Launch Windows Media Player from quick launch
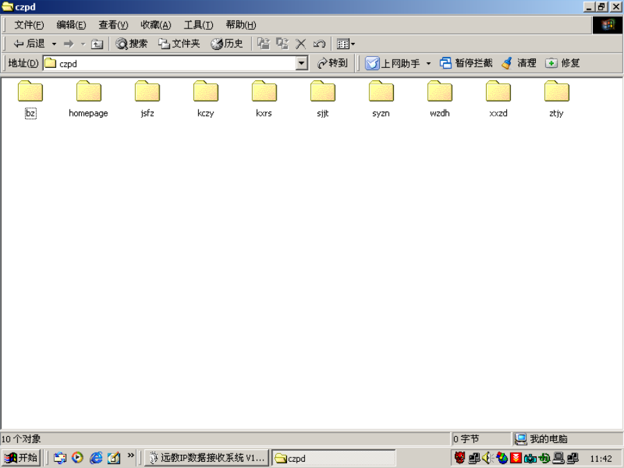Viewport: 624px width, 468px height. point(78,458)
